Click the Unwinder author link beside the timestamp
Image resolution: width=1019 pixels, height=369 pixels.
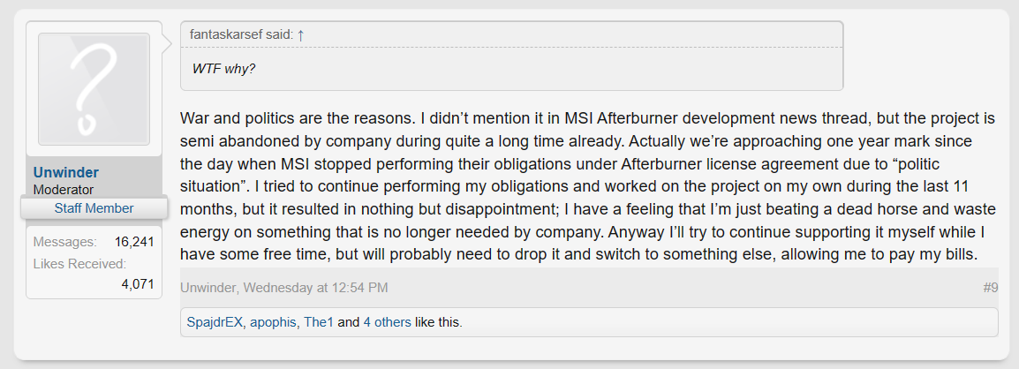coord(209,288)
